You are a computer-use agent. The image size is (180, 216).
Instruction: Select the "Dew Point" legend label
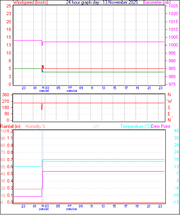pos(161,126)
